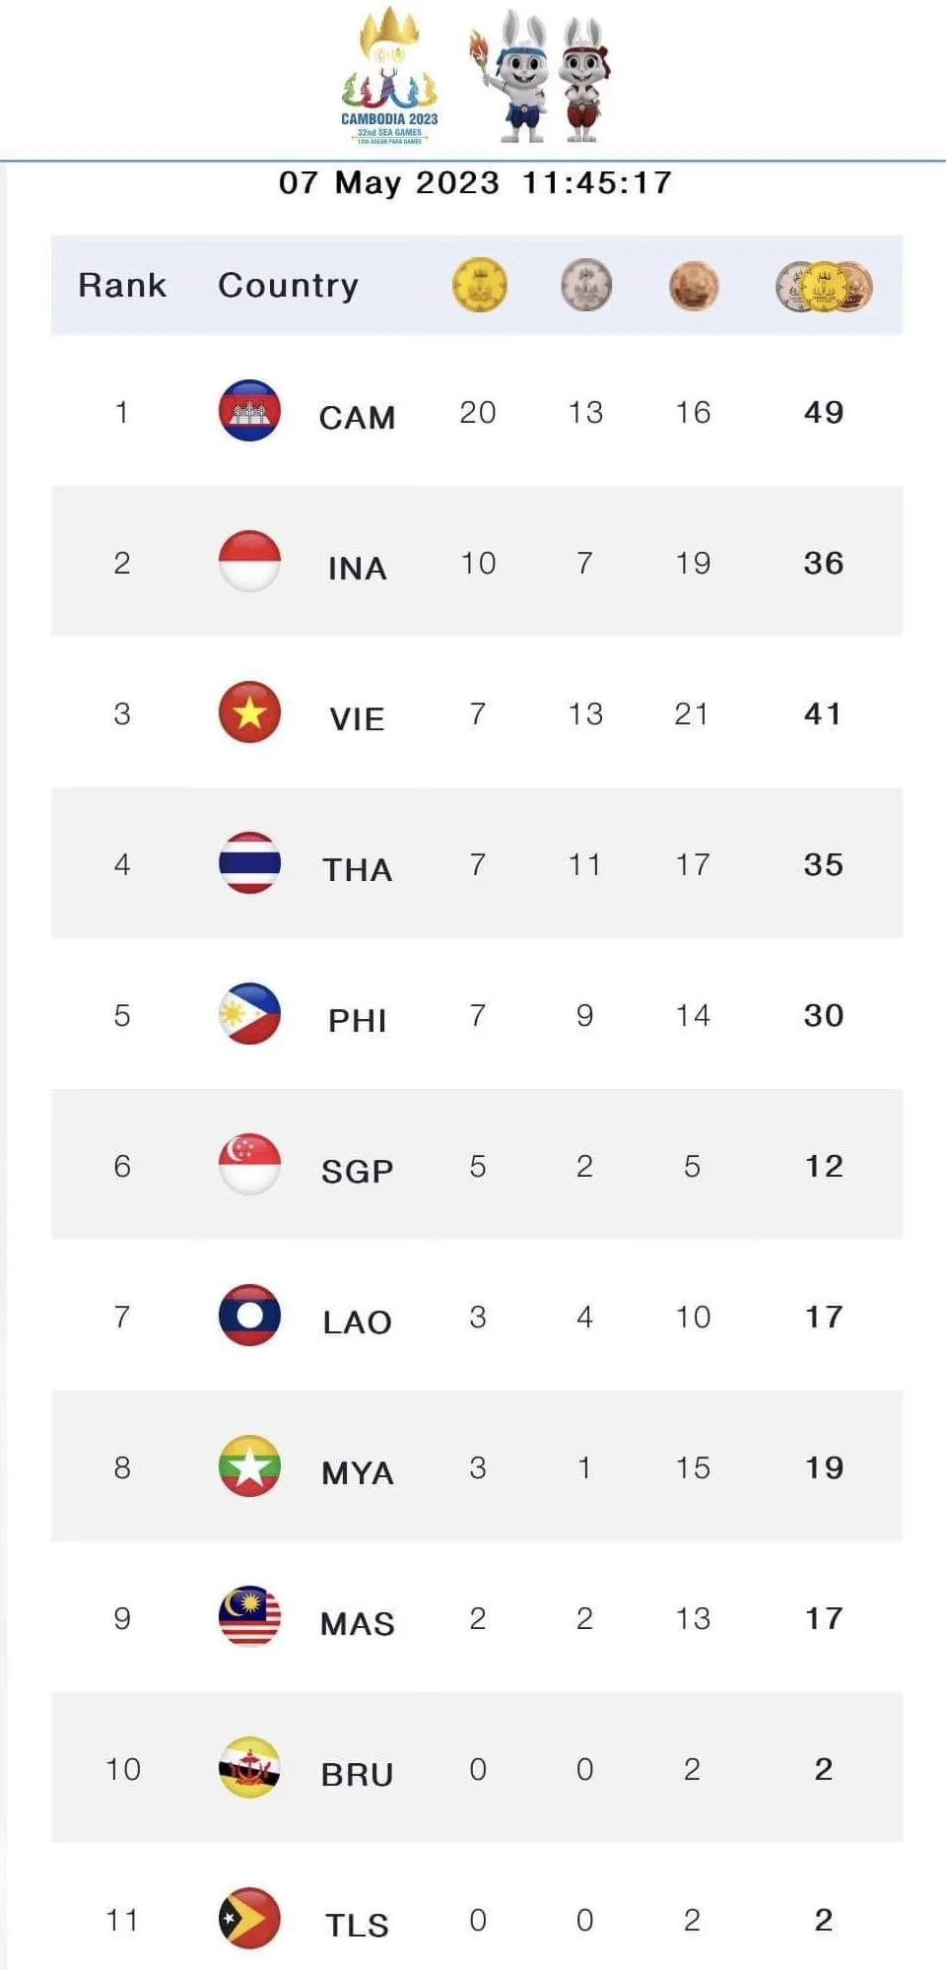The height and width of the screenshot is (1970, 946).
Task: Click the total medals column icon
Action: [824, 287]
